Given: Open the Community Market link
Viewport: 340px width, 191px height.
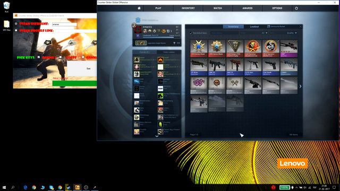Looking at the screenshot, I should pyautogui.click(x=276, y=27).
